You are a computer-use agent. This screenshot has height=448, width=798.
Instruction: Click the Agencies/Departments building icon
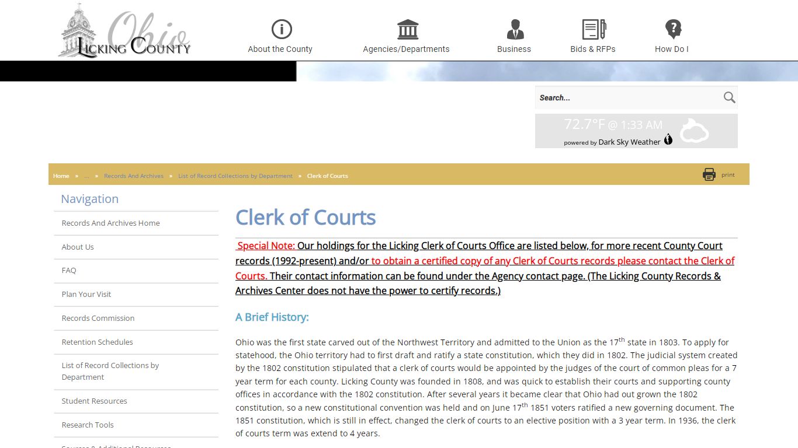[x=407, y=29]
